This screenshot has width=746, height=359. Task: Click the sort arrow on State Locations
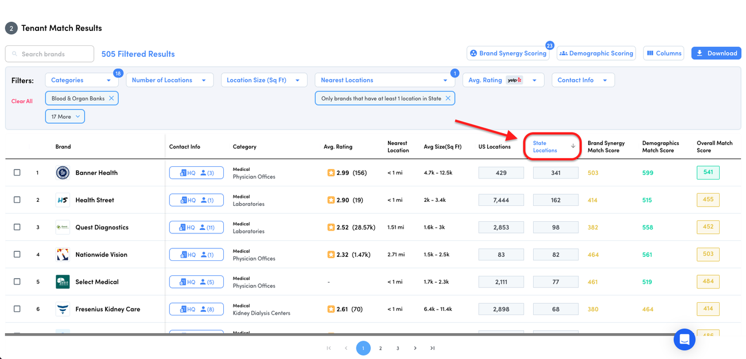click(x=573, y=146)
